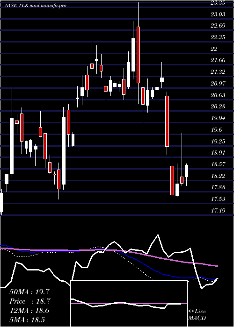Click the 5MA : 18.5 readout
The width and height of the screenshot is (234, 327).
[x=27, y=320]
